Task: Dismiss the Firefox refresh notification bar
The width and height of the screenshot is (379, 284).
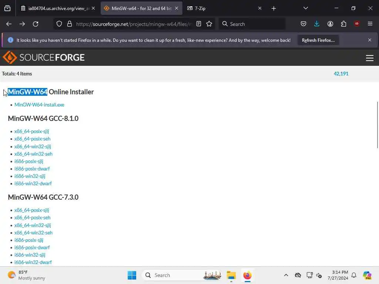Action: (370, 40)
